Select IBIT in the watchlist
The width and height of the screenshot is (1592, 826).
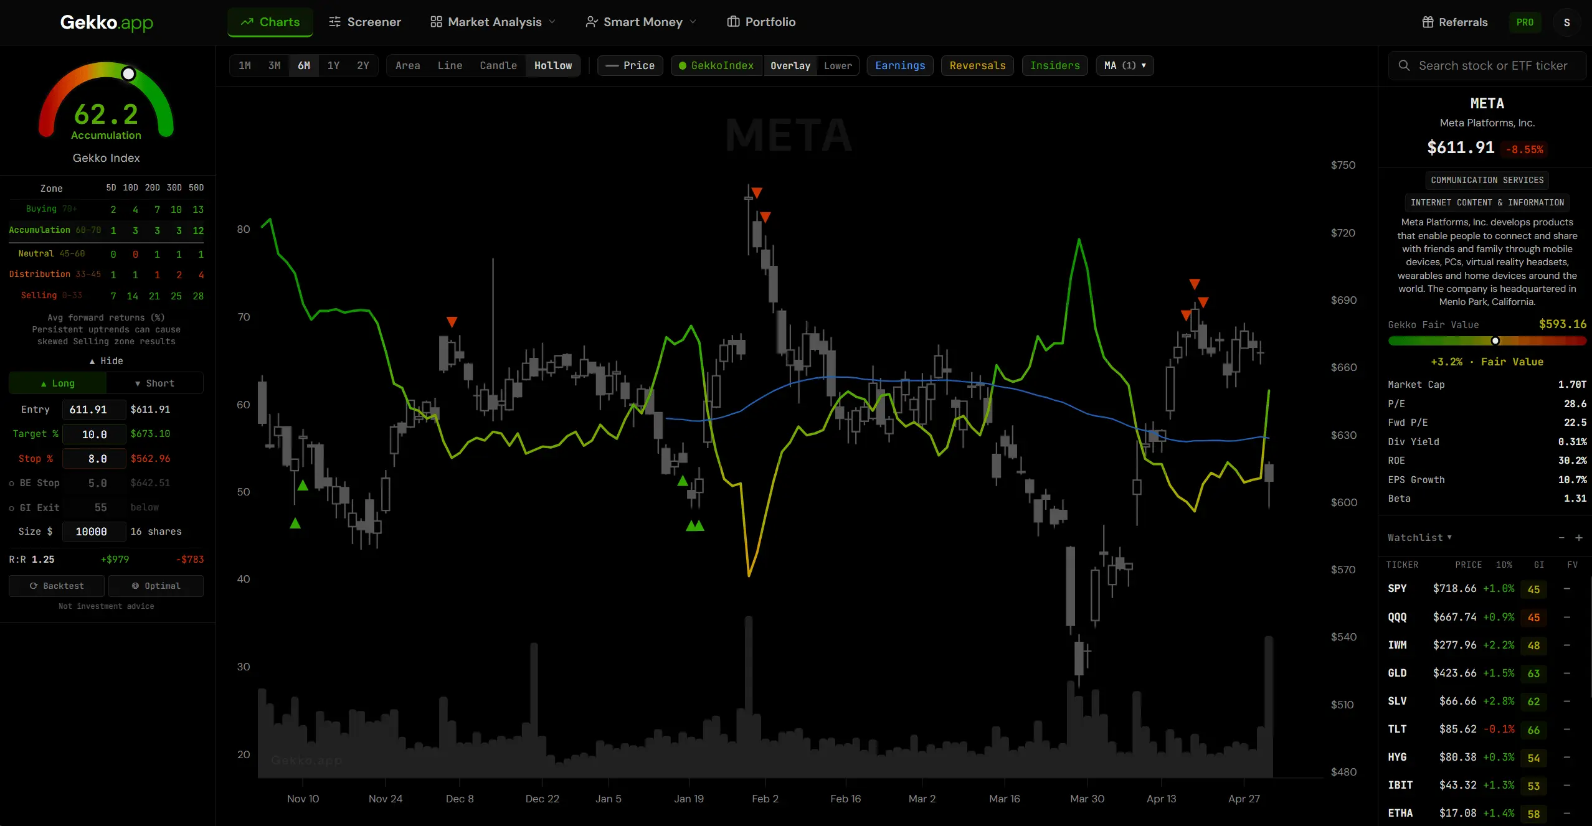(1485, 785)
